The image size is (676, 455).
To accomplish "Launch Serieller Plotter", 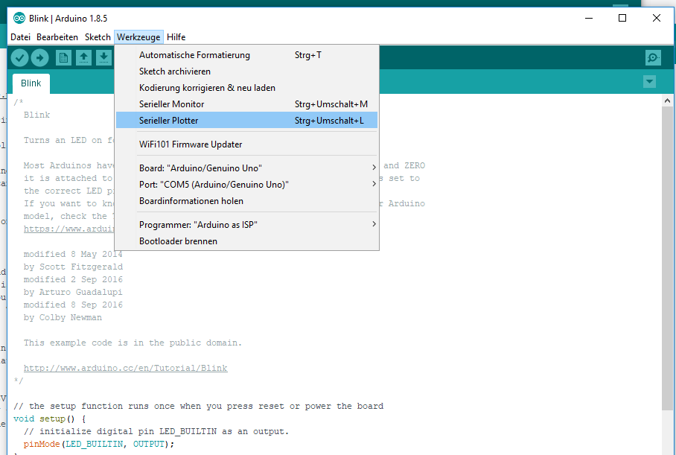I will (x=246, y=121).
